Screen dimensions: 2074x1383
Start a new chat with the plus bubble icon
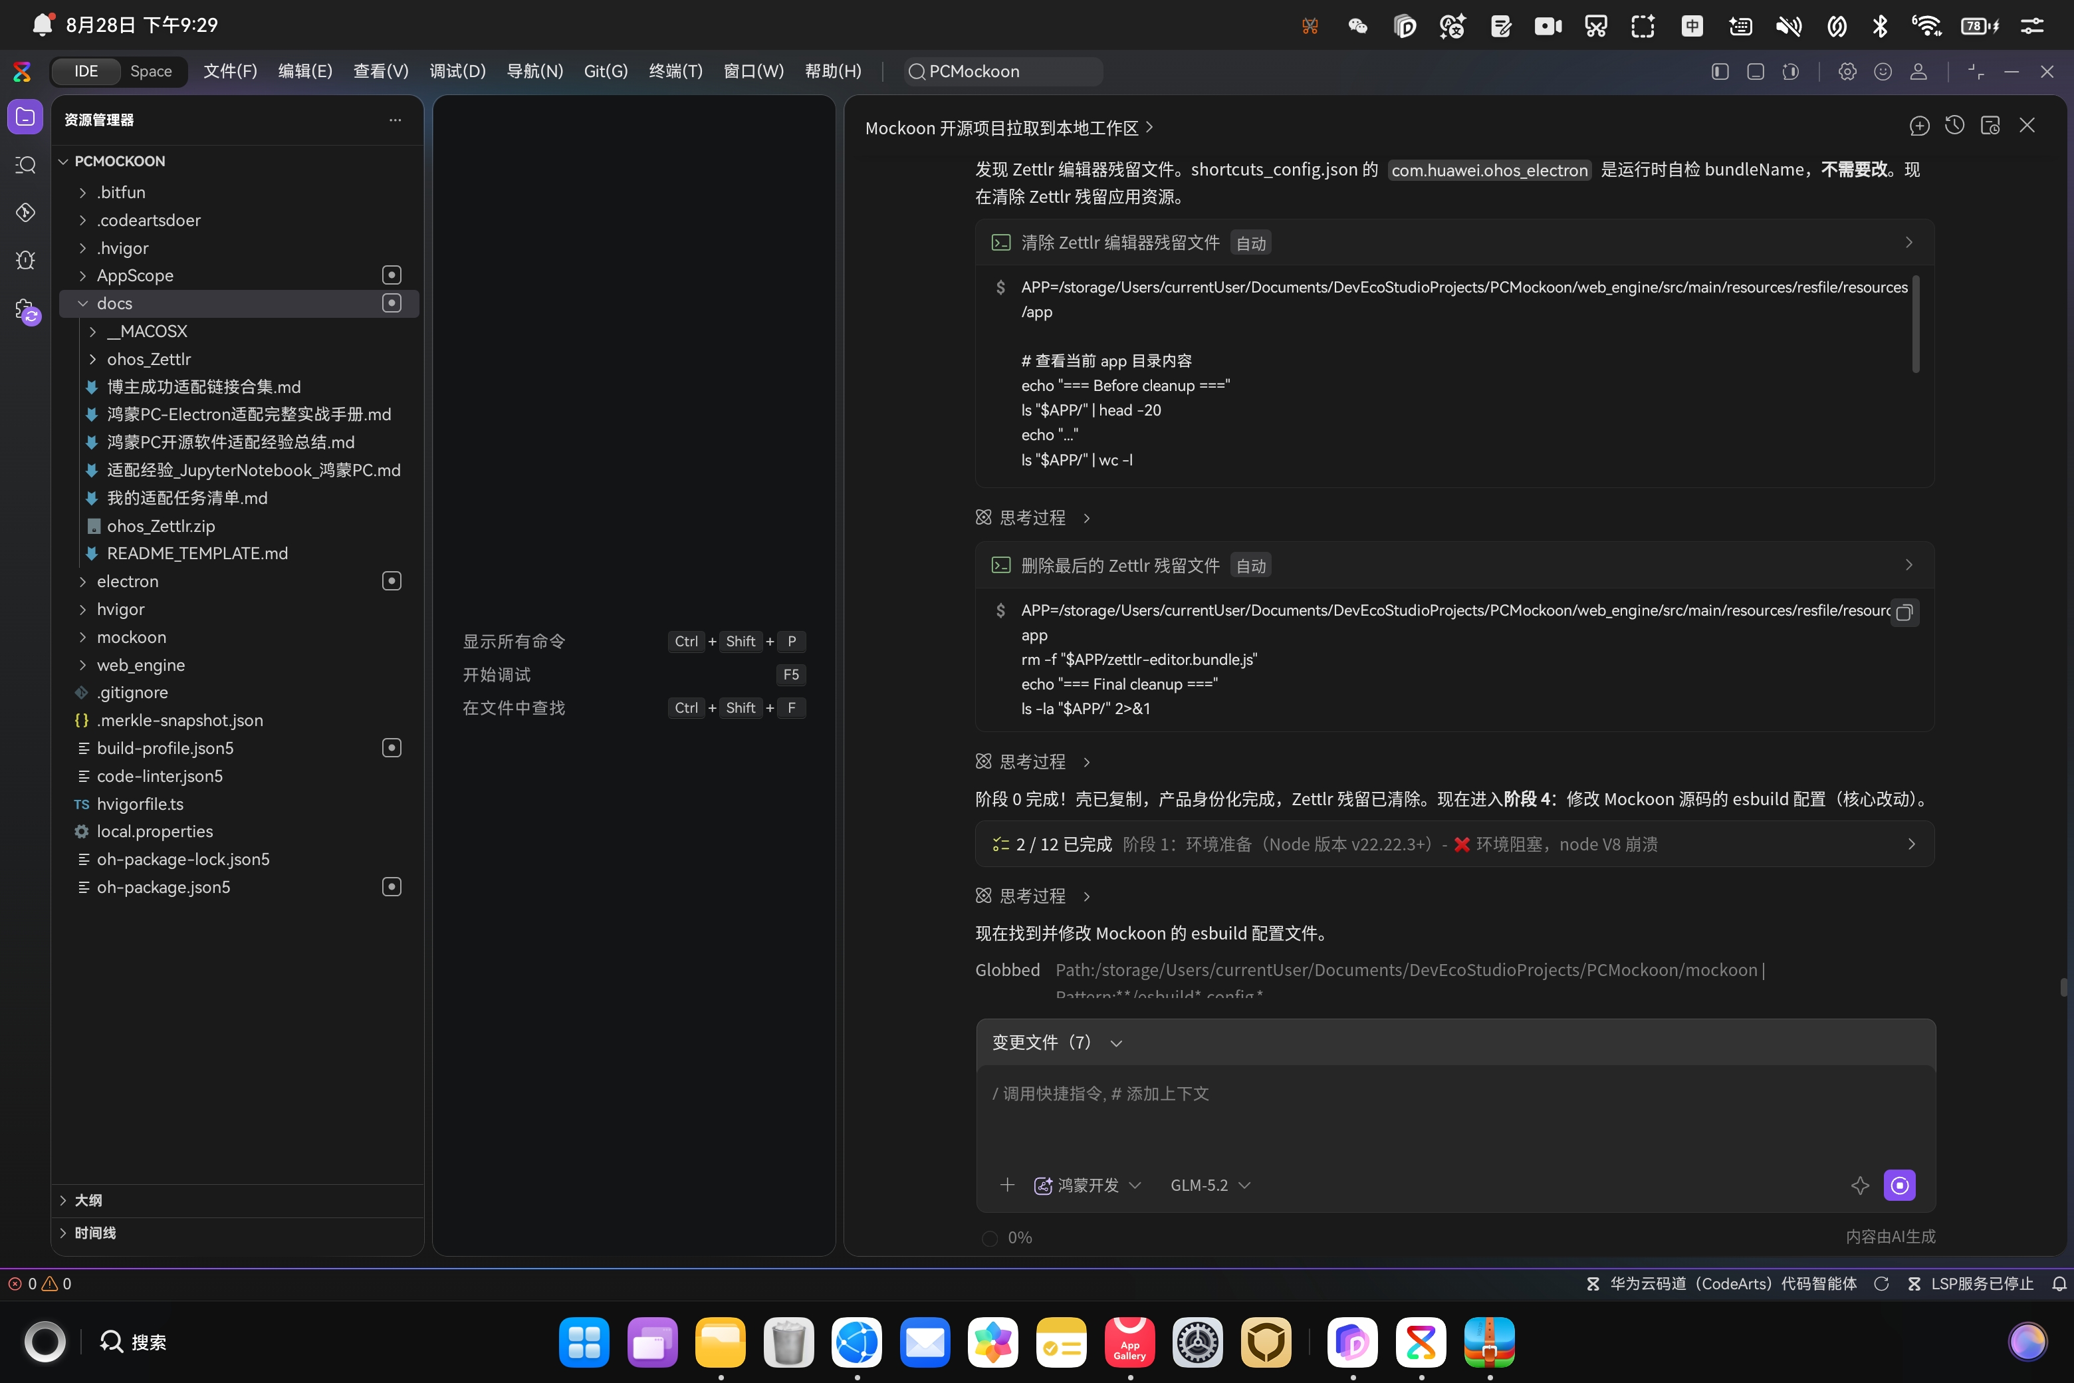[1919, 126]
